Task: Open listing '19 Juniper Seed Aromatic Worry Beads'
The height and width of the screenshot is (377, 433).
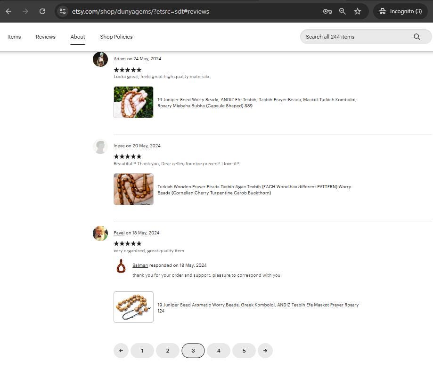Action: 258,308
